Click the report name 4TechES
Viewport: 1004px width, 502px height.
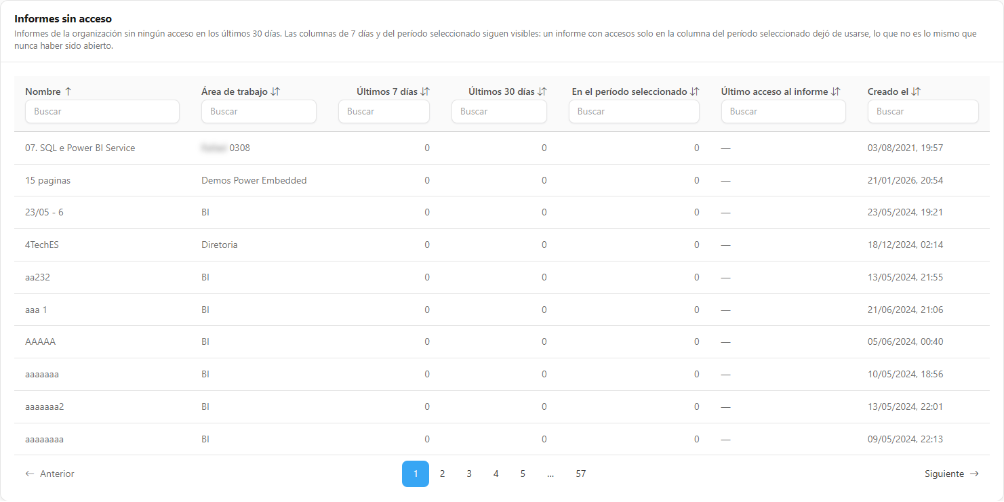coord(42,245)
